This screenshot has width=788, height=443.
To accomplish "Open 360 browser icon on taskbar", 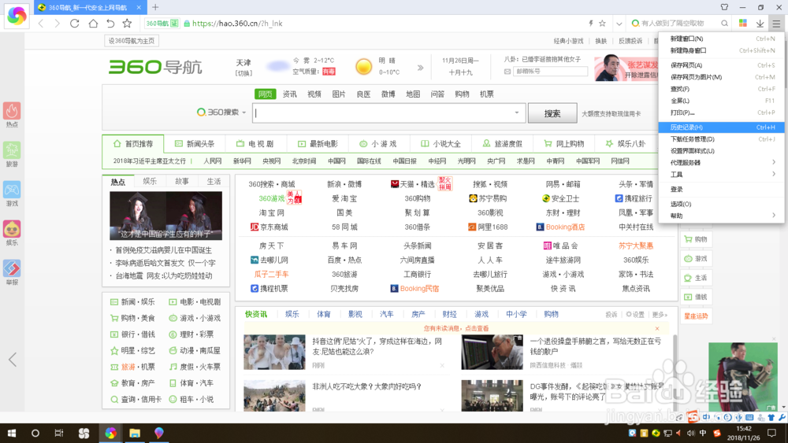I will pos(110,433).
